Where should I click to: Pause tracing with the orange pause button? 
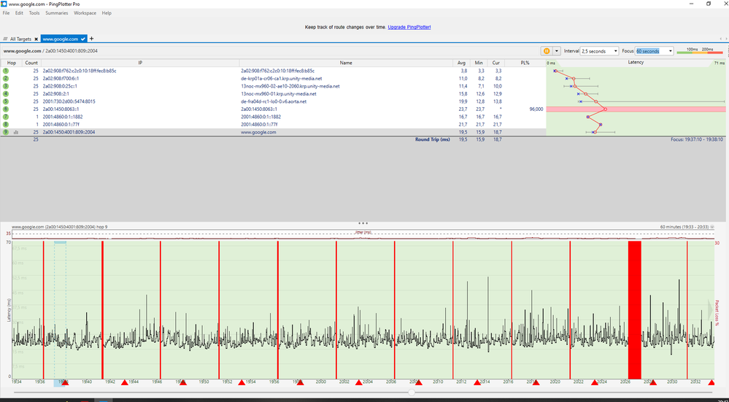click(546, 51)
